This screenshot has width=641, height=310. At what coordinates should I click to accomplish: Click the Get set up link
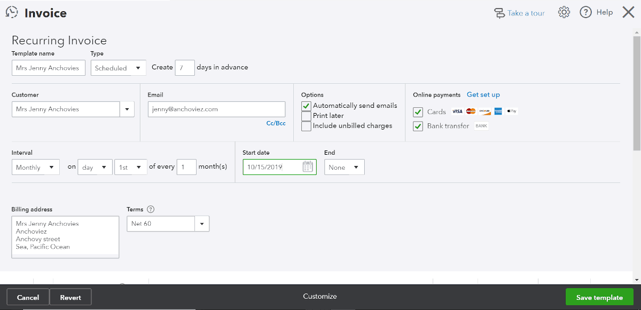tap(483, 94)
